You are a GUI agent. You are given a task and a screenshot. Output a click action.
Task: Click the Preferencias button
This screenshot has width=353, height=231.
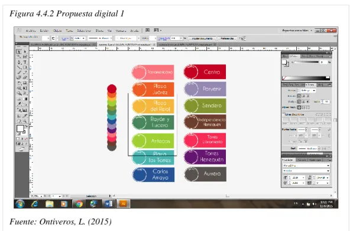tap(227, 38)
